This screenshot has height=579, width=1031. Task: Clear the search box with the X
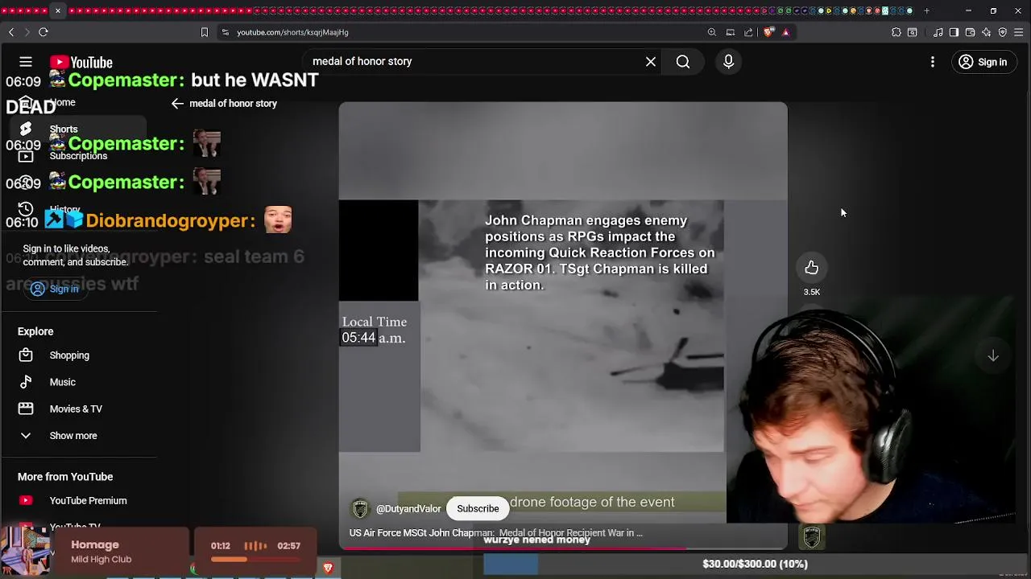coord(651,62)
